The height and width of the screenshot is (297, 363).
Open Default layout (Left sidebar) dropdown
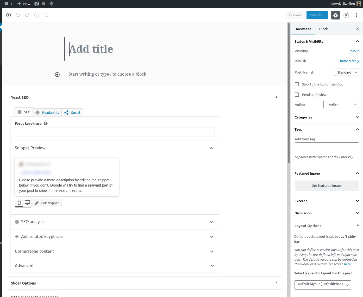pyautogui.click(x=323, y=285)
